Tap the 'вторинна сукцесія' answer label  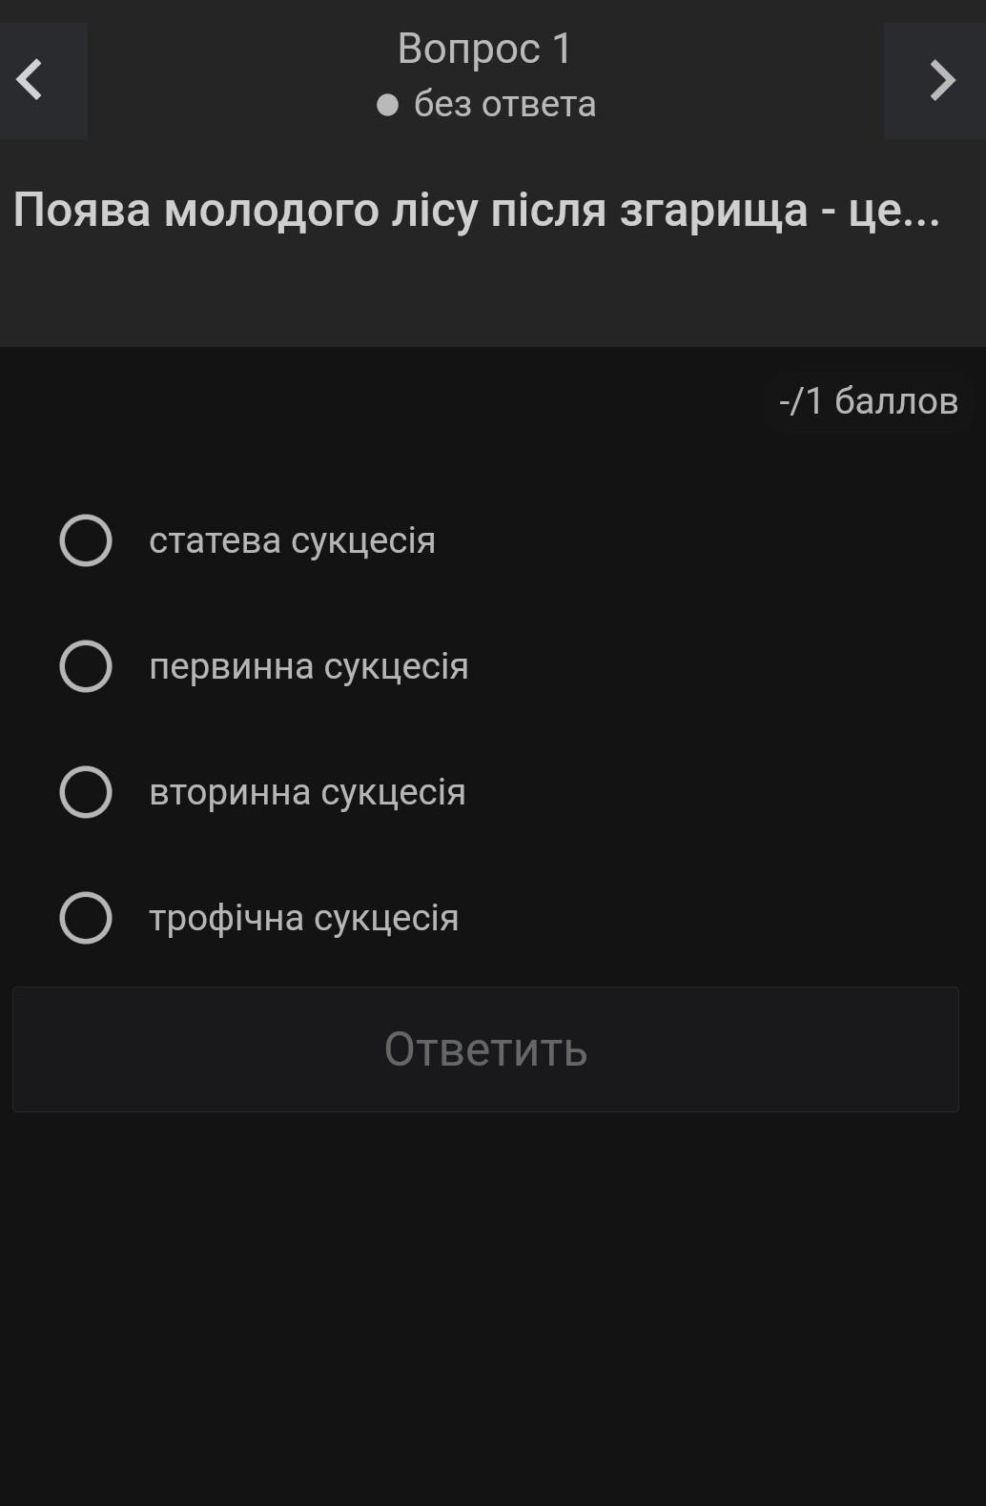307,792
